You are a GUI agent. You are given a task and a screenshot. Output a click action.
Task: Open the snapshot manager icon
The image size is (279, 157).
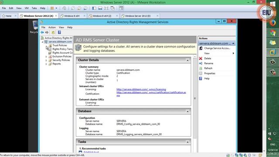(x=85, y=8)
